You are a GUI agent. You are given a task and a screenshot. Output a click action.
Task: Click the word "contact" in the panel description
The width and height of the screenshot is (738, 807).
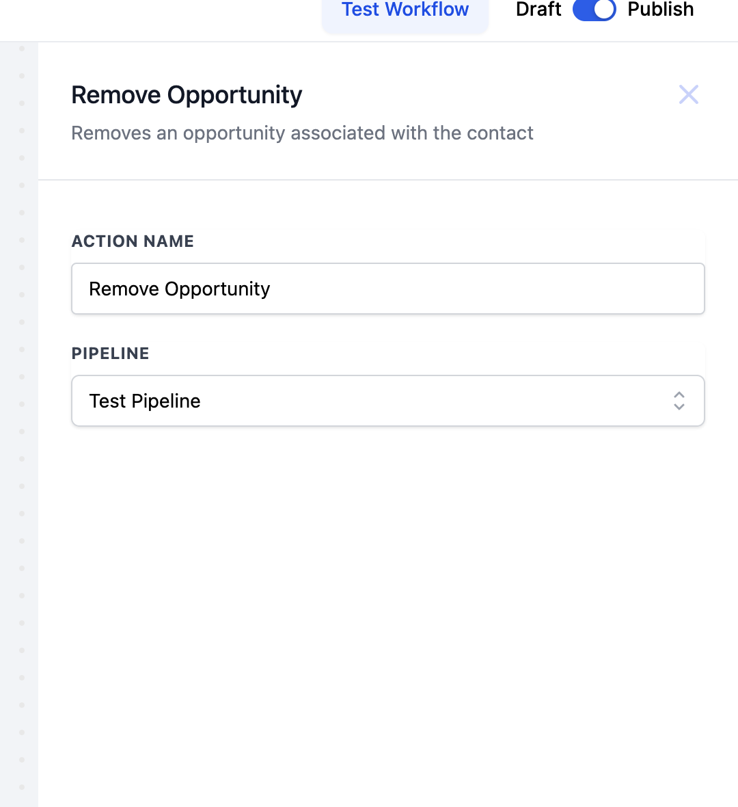click(x=500, y=133)
